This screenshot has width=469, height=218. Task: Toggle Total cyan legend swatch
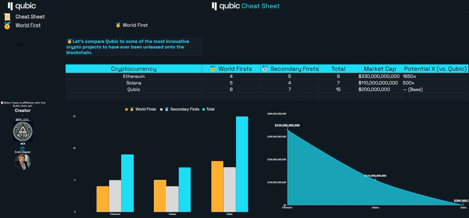(203, 109)
